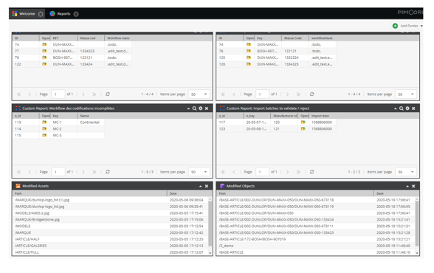Open the MC-3 object via its icon
Viewport: 434px width, 273px height.
click(x=44, y=135)
